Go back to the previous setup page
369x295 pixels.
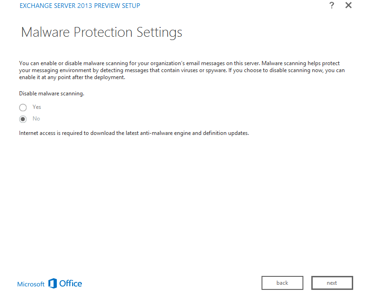[x=282, y=283]
